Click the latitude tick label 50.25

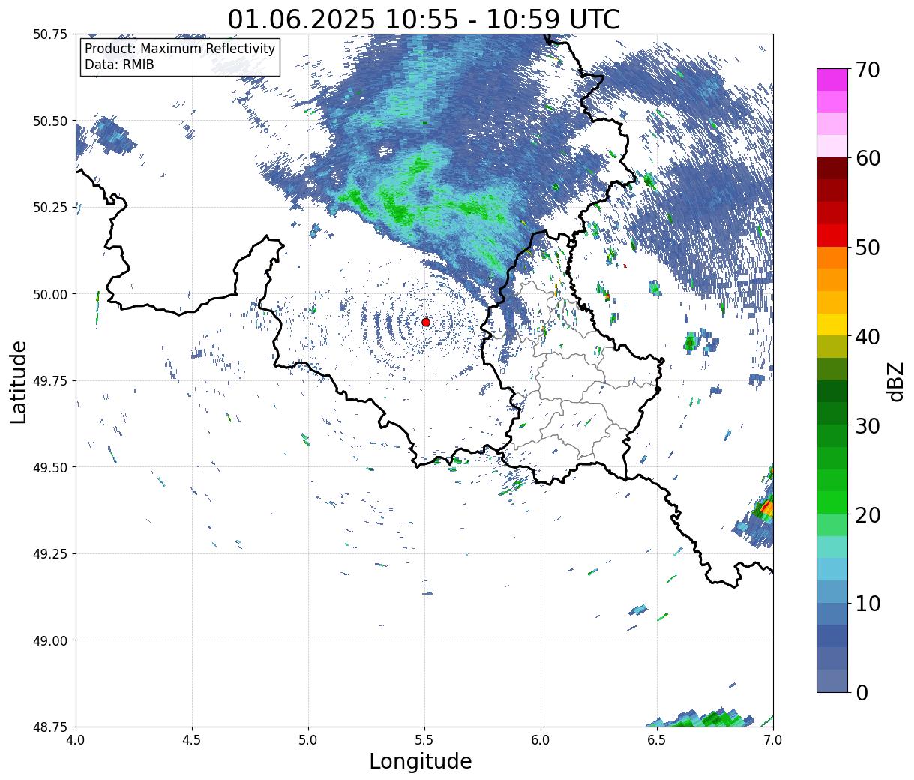coord(50,208)
